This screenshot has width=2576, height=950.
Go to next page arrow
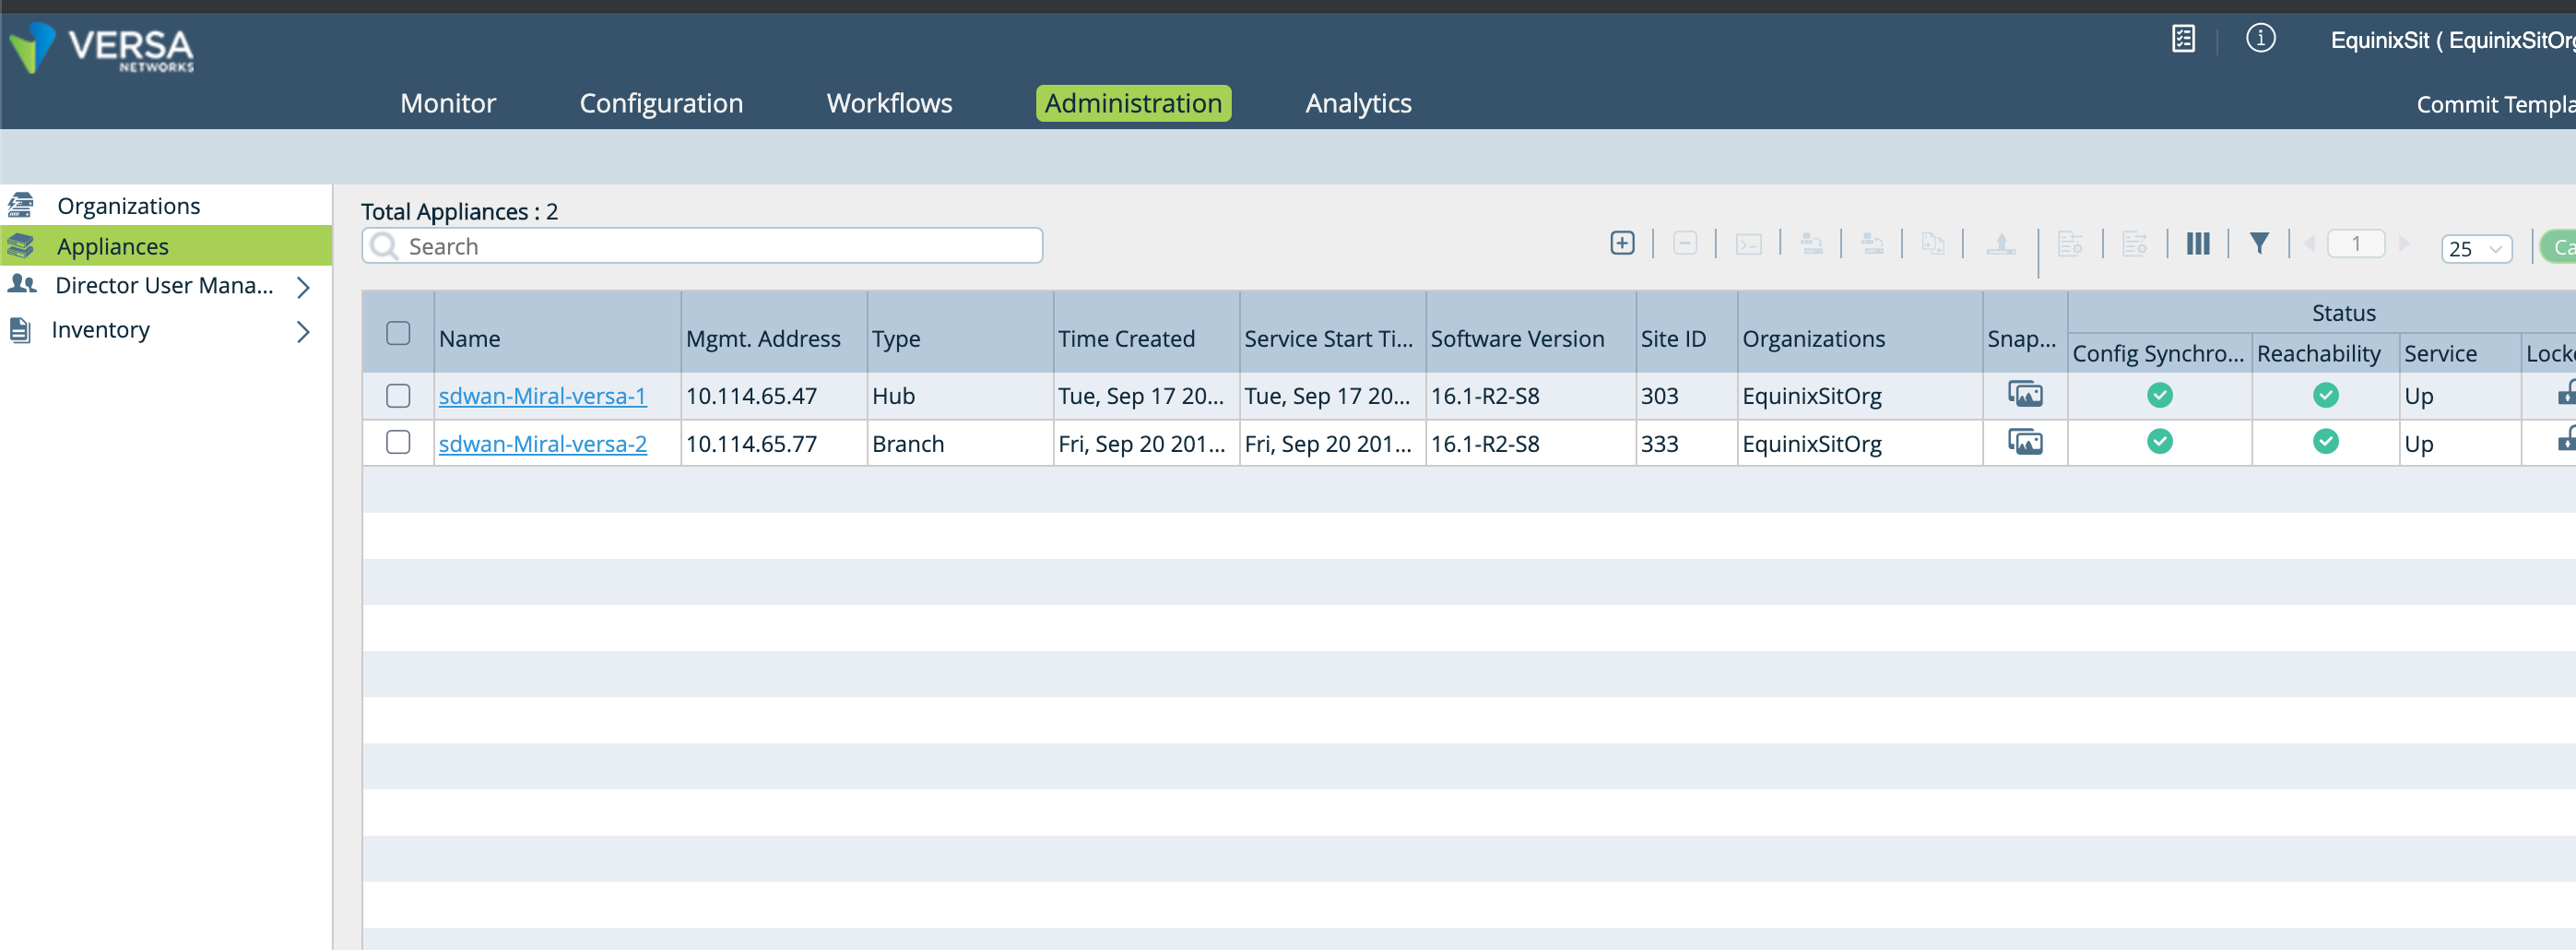click(2404, 244)
